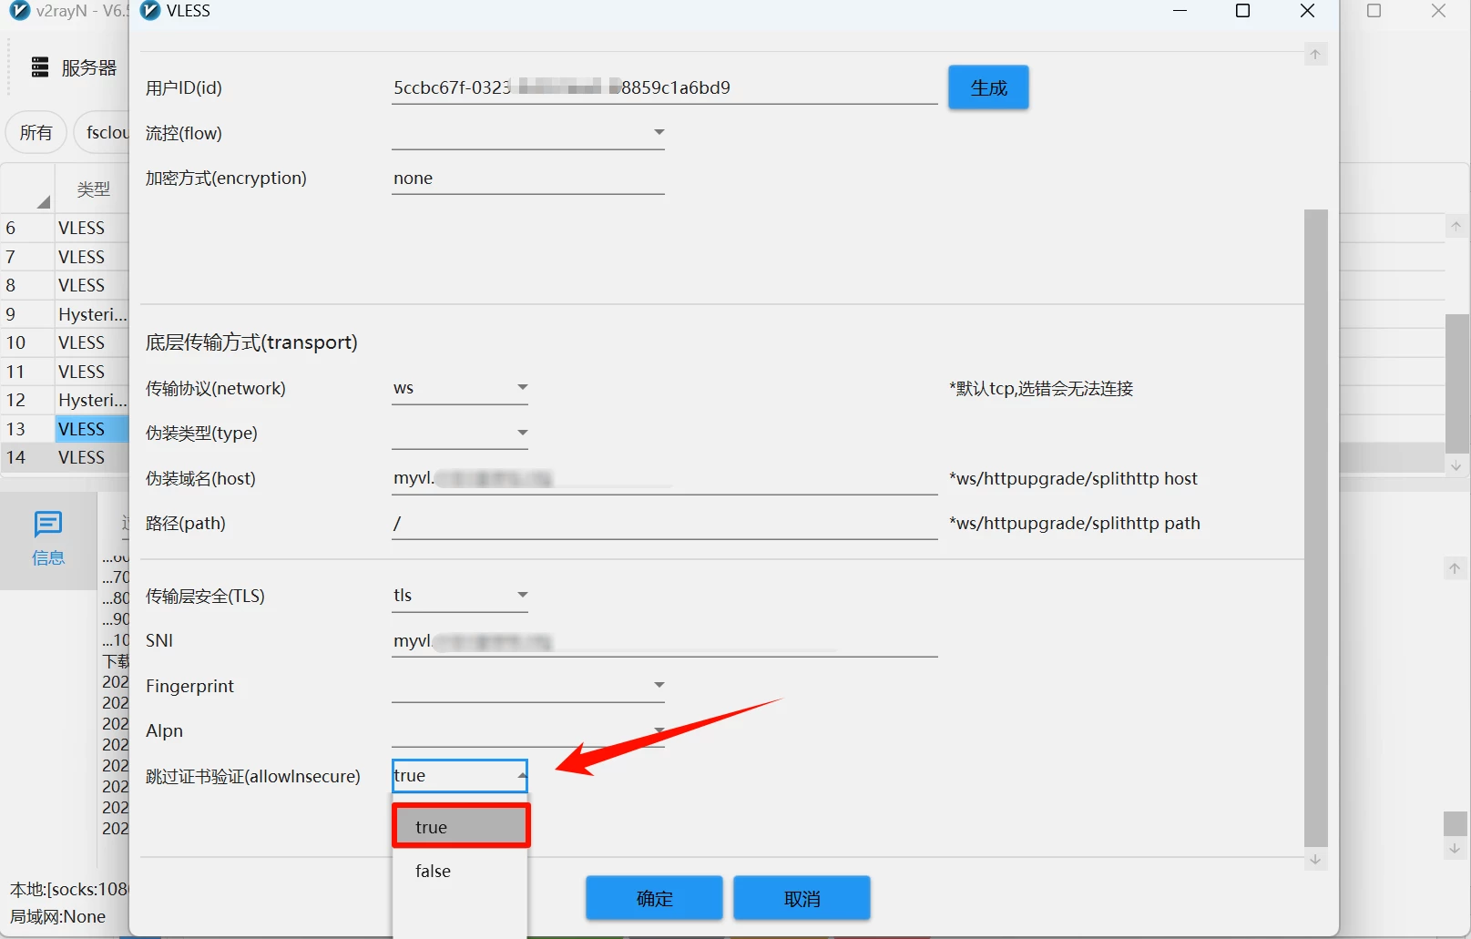Confirm settings with 确定 button

click(654, 899)
